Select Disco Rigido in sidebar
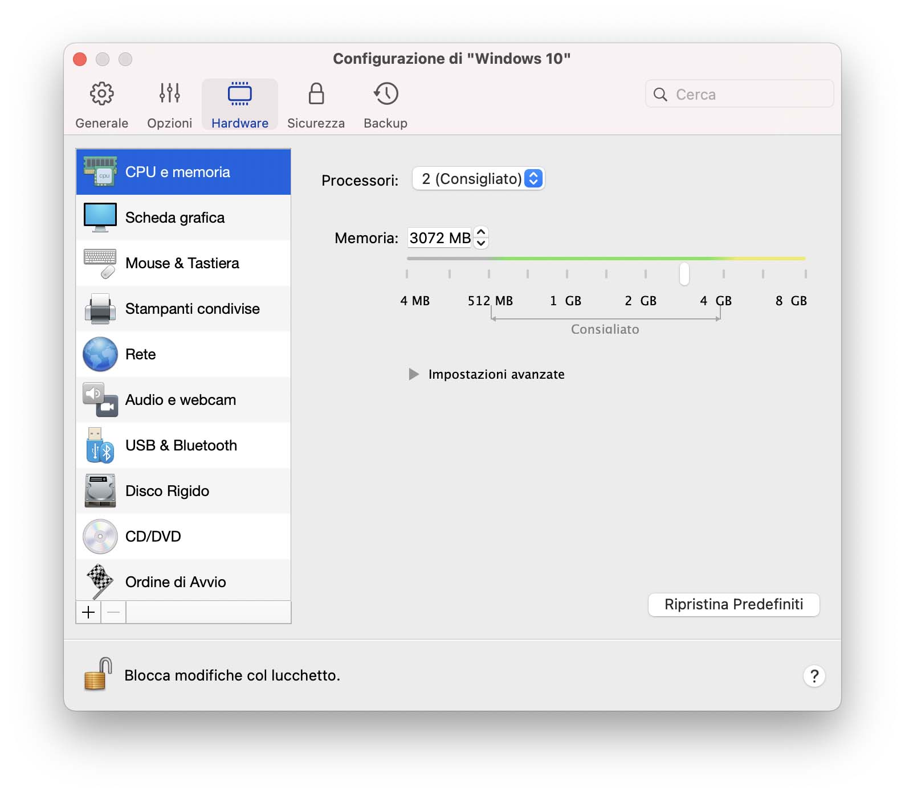Image resolution: width=905 pixels, height=795 pixels. click(184, 491)
